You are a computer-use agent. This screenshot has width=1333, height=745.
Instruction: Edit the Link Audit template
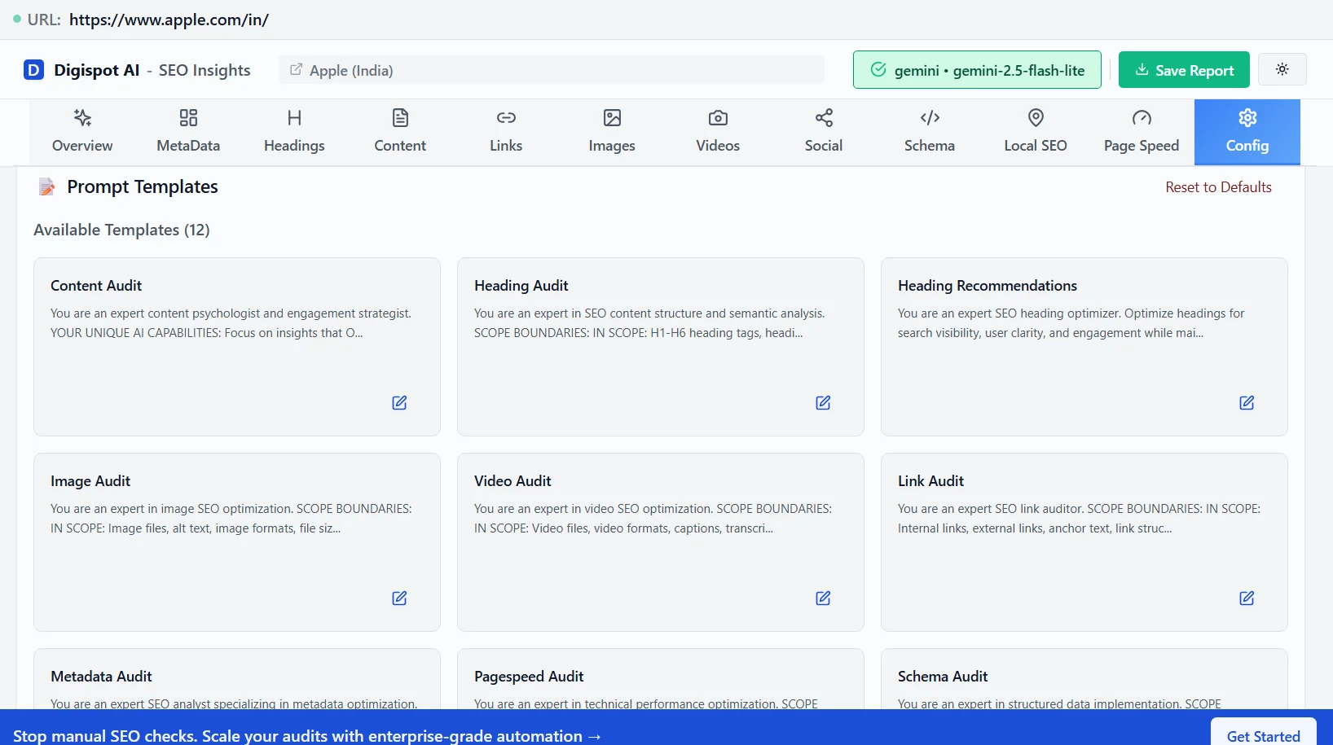click(1247, 598)
